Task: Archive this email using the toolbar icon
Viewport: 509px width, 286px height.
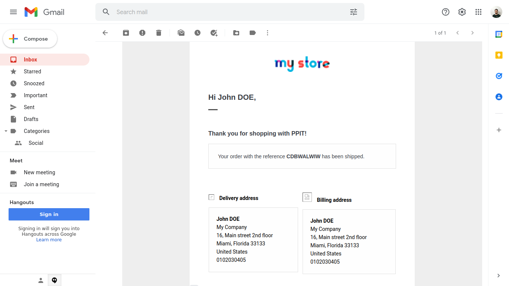Action: (126, 33)
